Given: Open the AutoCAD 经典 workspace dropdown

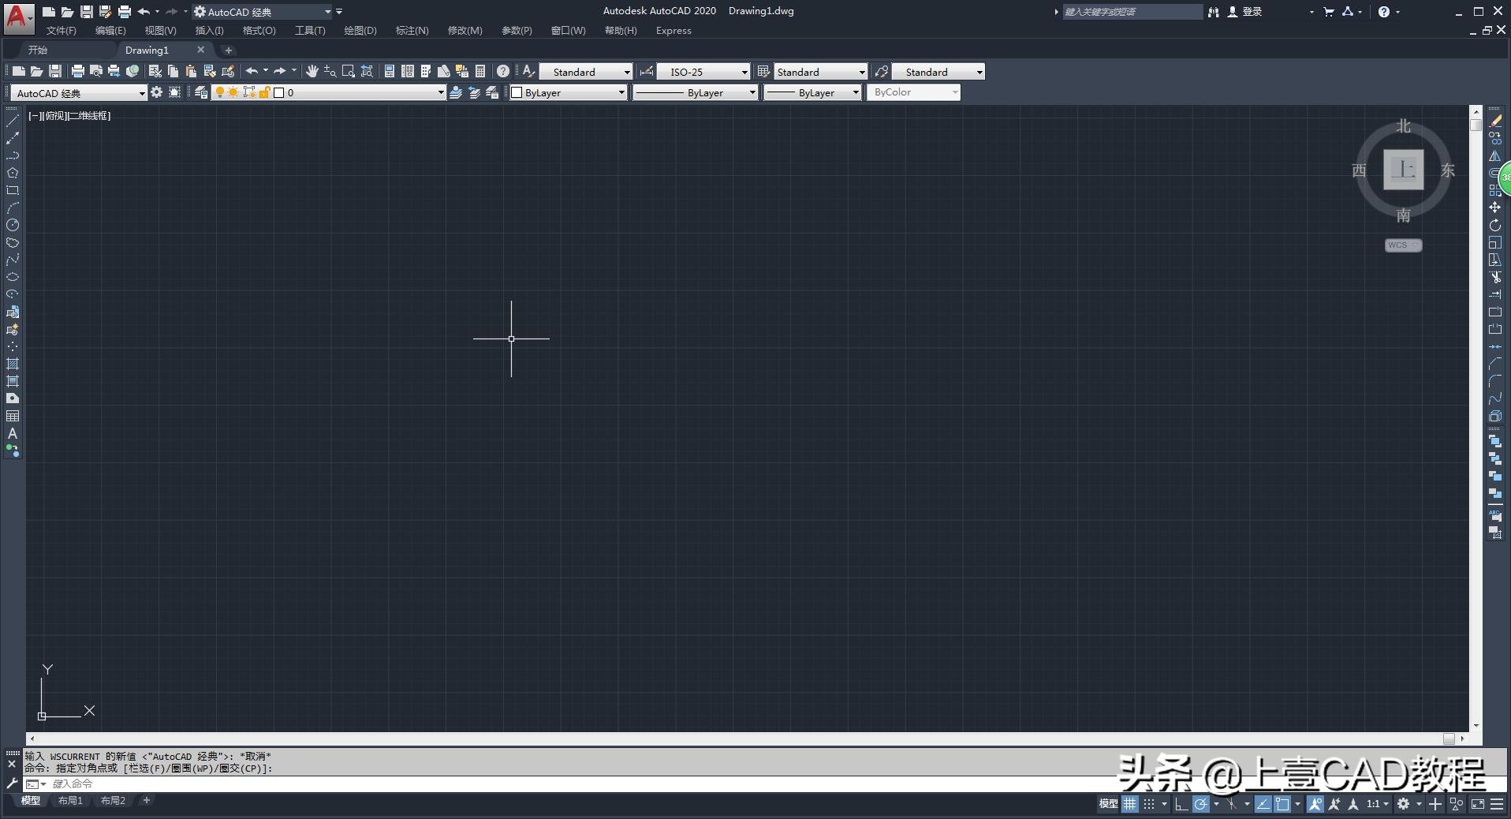Looking at the screenshot, I should point(79,92).
